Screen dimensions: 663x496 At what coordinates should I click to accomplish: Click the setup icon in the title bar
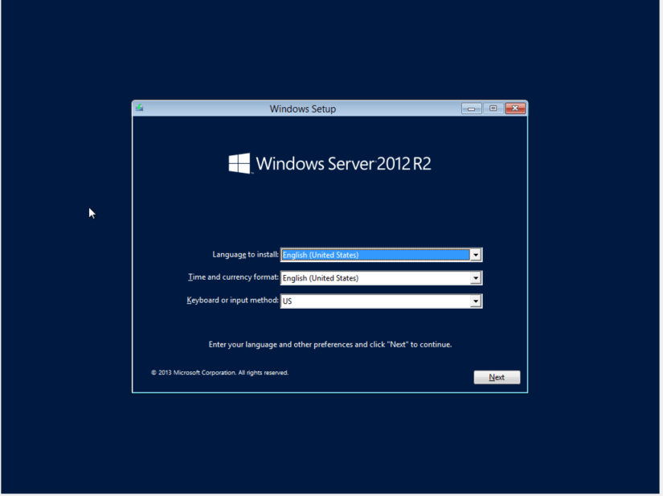coord(138,107)
